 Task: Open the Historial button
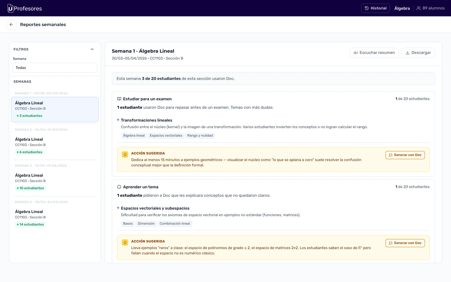point(375,8)
